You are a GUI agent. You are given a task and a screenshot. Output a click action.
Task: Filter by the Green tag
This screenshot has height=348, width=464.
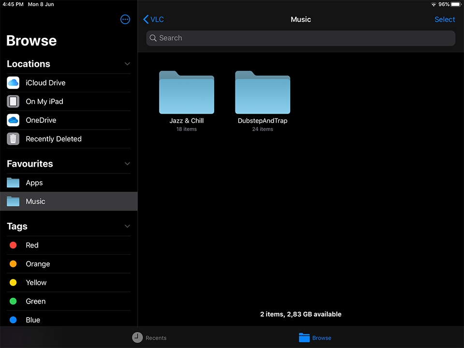69,301
